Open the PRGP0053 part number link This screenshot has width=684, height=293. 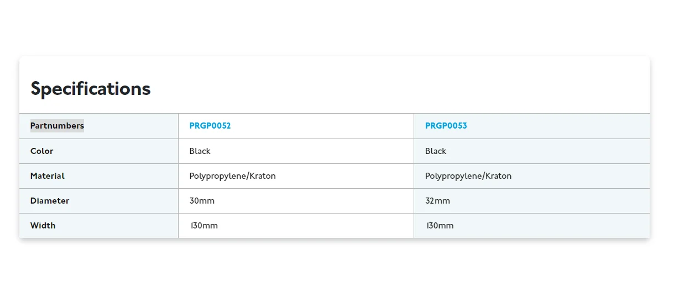[x=446, y=126]
